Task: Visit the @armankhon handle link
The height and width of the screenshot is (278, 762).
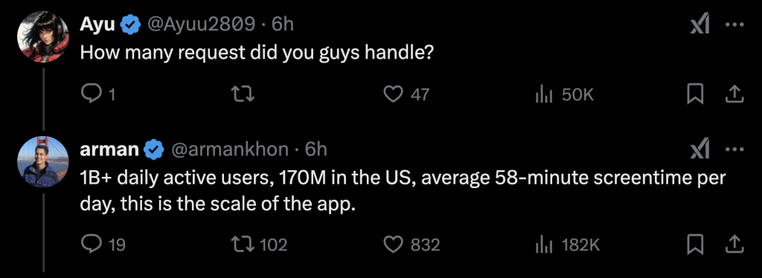Action: [231, 149]
